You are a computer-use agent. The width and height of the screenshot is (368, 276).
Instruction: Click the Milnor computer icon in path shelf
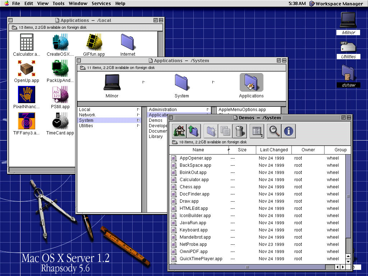pyautogui.click(x=112, y=82)
